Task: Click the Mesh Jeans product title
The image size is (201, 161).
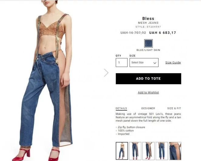Action: coord(148,23)
